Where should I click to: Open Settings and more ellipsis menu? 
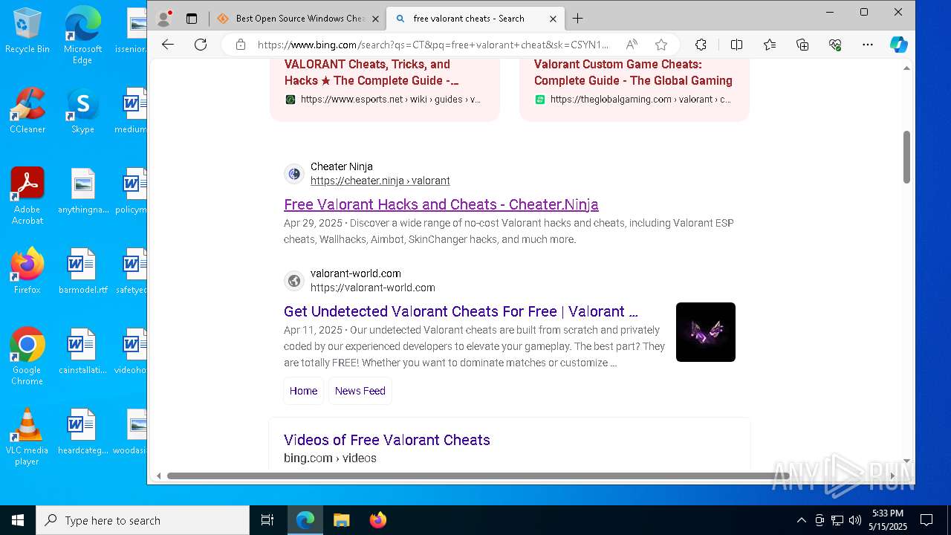click(868, 45)
